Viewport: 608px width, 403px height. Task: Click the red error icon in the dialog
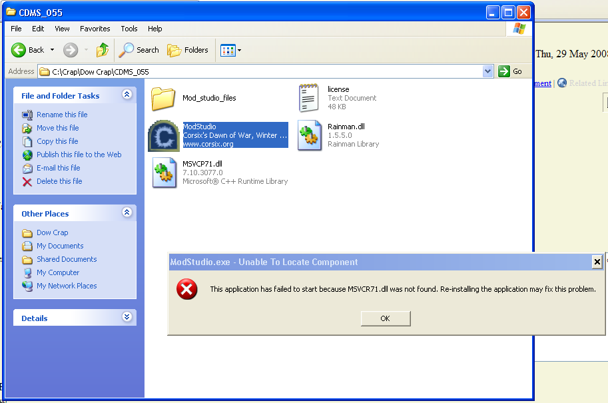point(187,289)
